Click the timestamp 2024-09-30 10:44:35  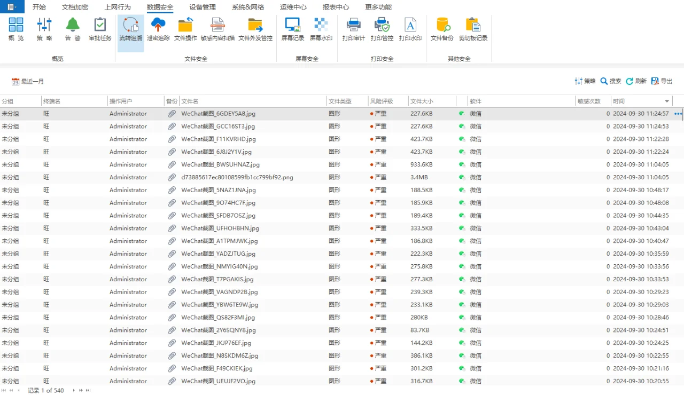pos(641,216)
